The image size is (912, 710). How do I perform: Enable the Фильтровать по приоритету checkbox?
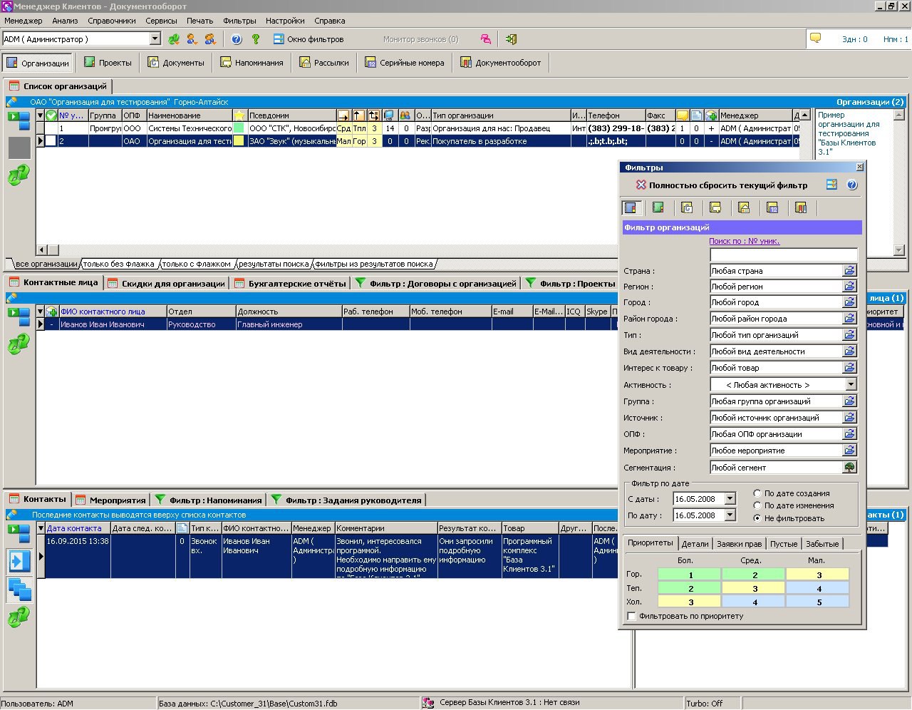[631, 616]
